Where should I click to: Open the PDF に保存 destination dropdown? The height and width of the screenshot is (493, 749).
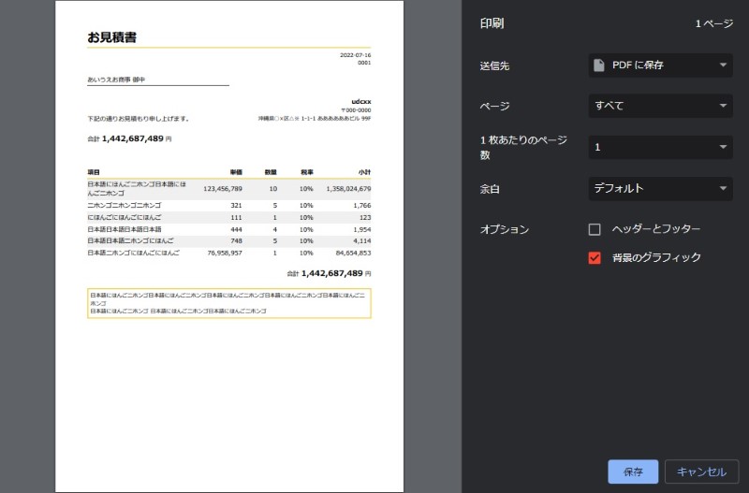[x=660, y=65]
